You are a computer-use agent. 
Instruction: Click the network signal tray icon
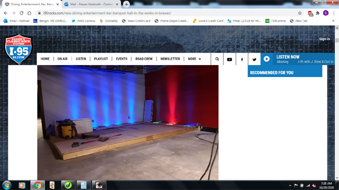(x=308, y=185)
